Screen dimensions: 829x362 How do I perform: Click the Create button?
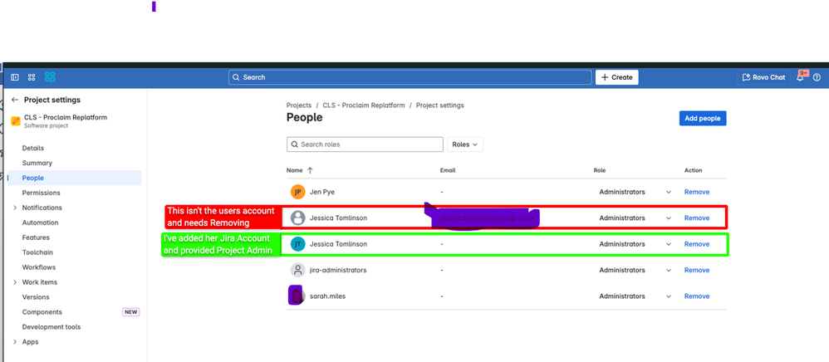click(617, 77)
